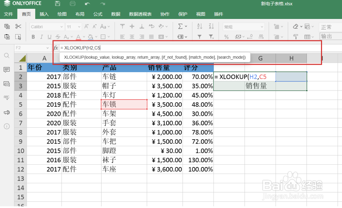Click the 正常 cell style button
Screen dimensions: 342x208
click(x=326, y=27)
